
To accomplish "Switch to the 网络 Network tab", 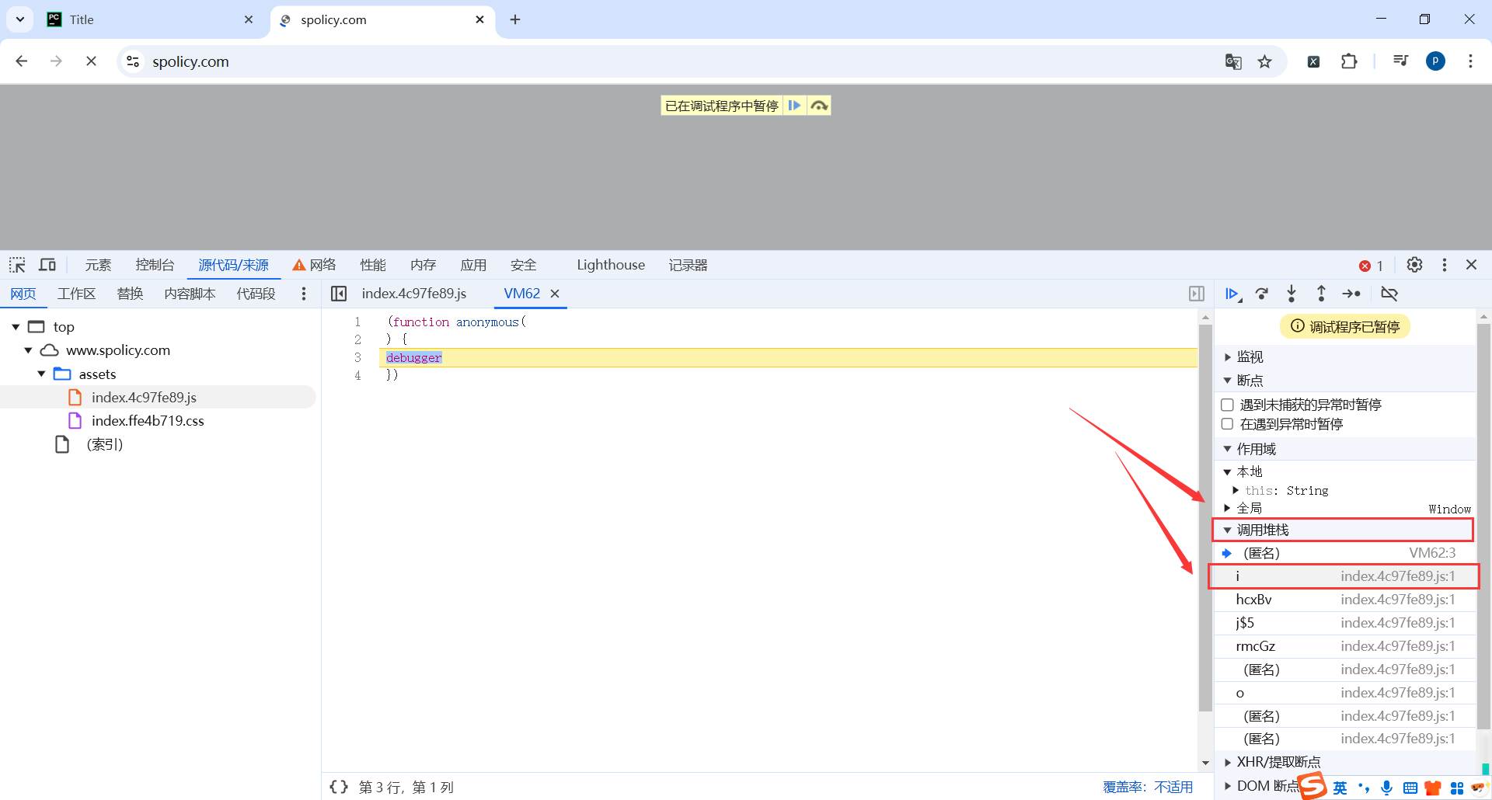I will 315,265.
